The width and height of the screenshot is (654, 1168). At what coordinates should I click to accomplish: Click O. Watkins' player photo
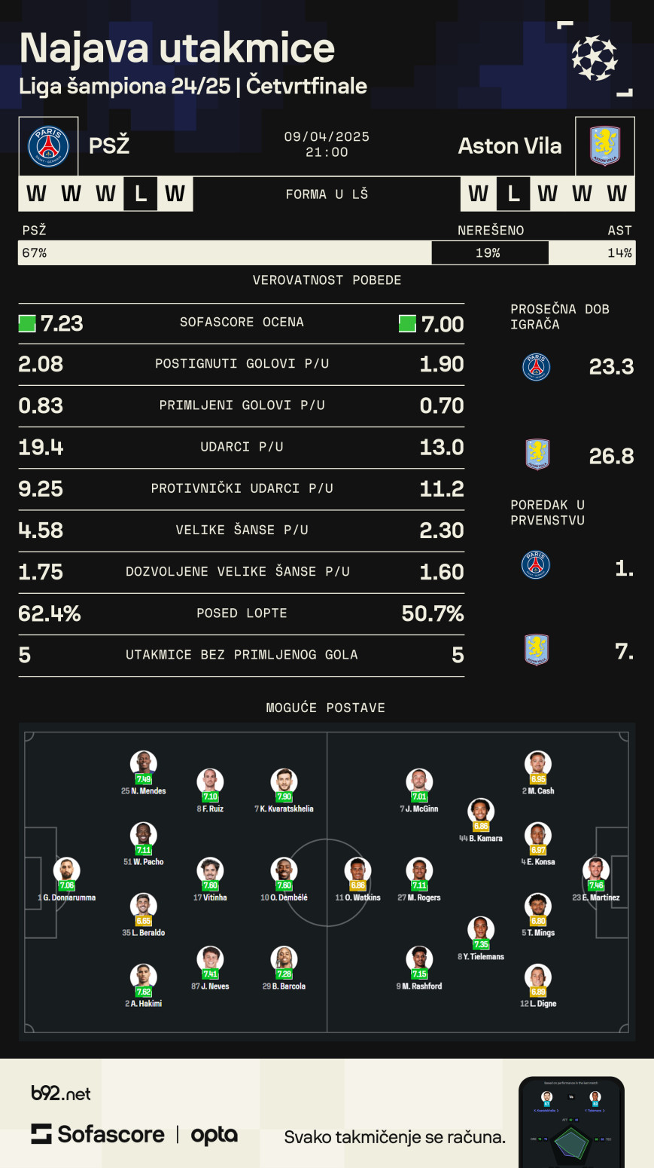357,870
